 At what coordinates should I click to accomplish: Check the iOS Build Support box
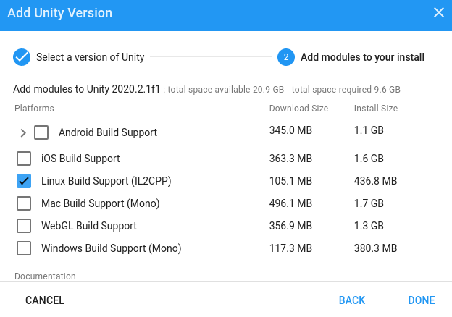tap(24, 158)
